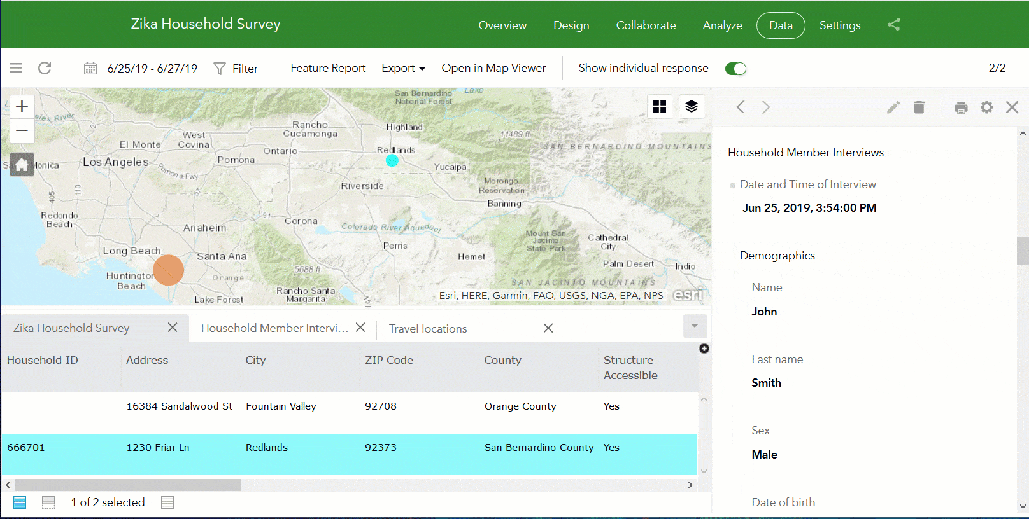The width and height of the screenshot is (1029, 519).
Task: Toggle Show individual response switch
Action: click(x=735, y=69)
